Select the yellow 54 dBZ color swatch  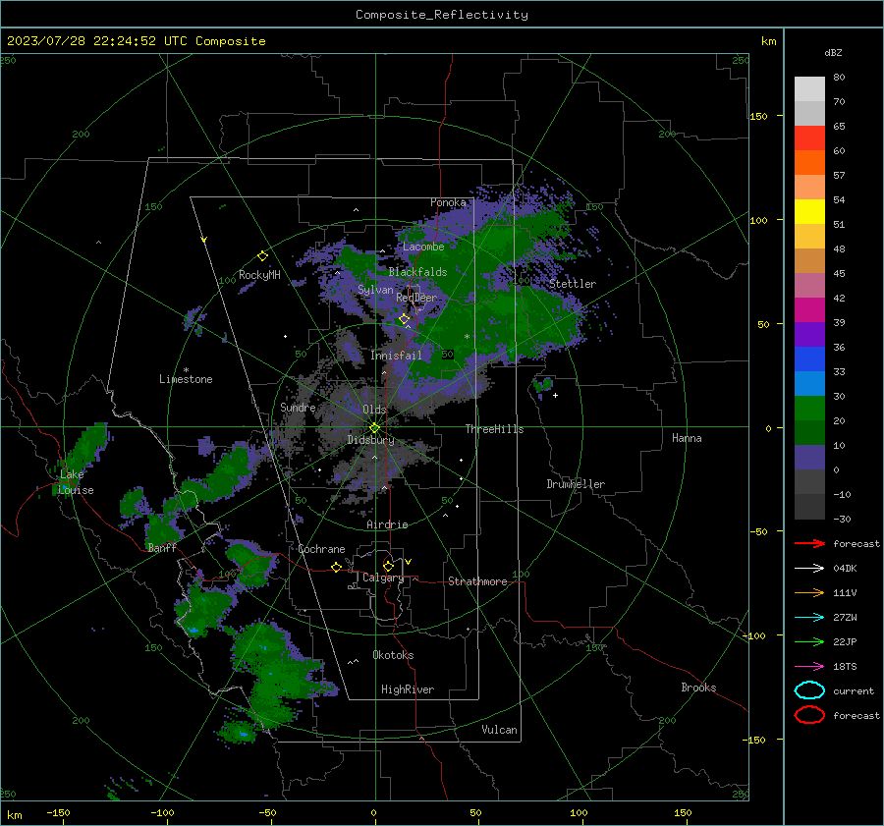click(809, 211)
